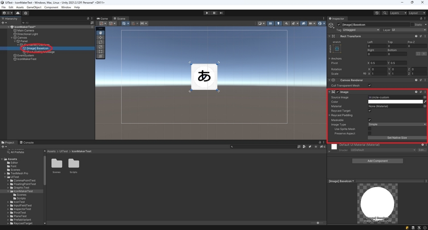Enable Use Sprite Mesh checkbox
The image size is (428, 230).
point(370,129)
